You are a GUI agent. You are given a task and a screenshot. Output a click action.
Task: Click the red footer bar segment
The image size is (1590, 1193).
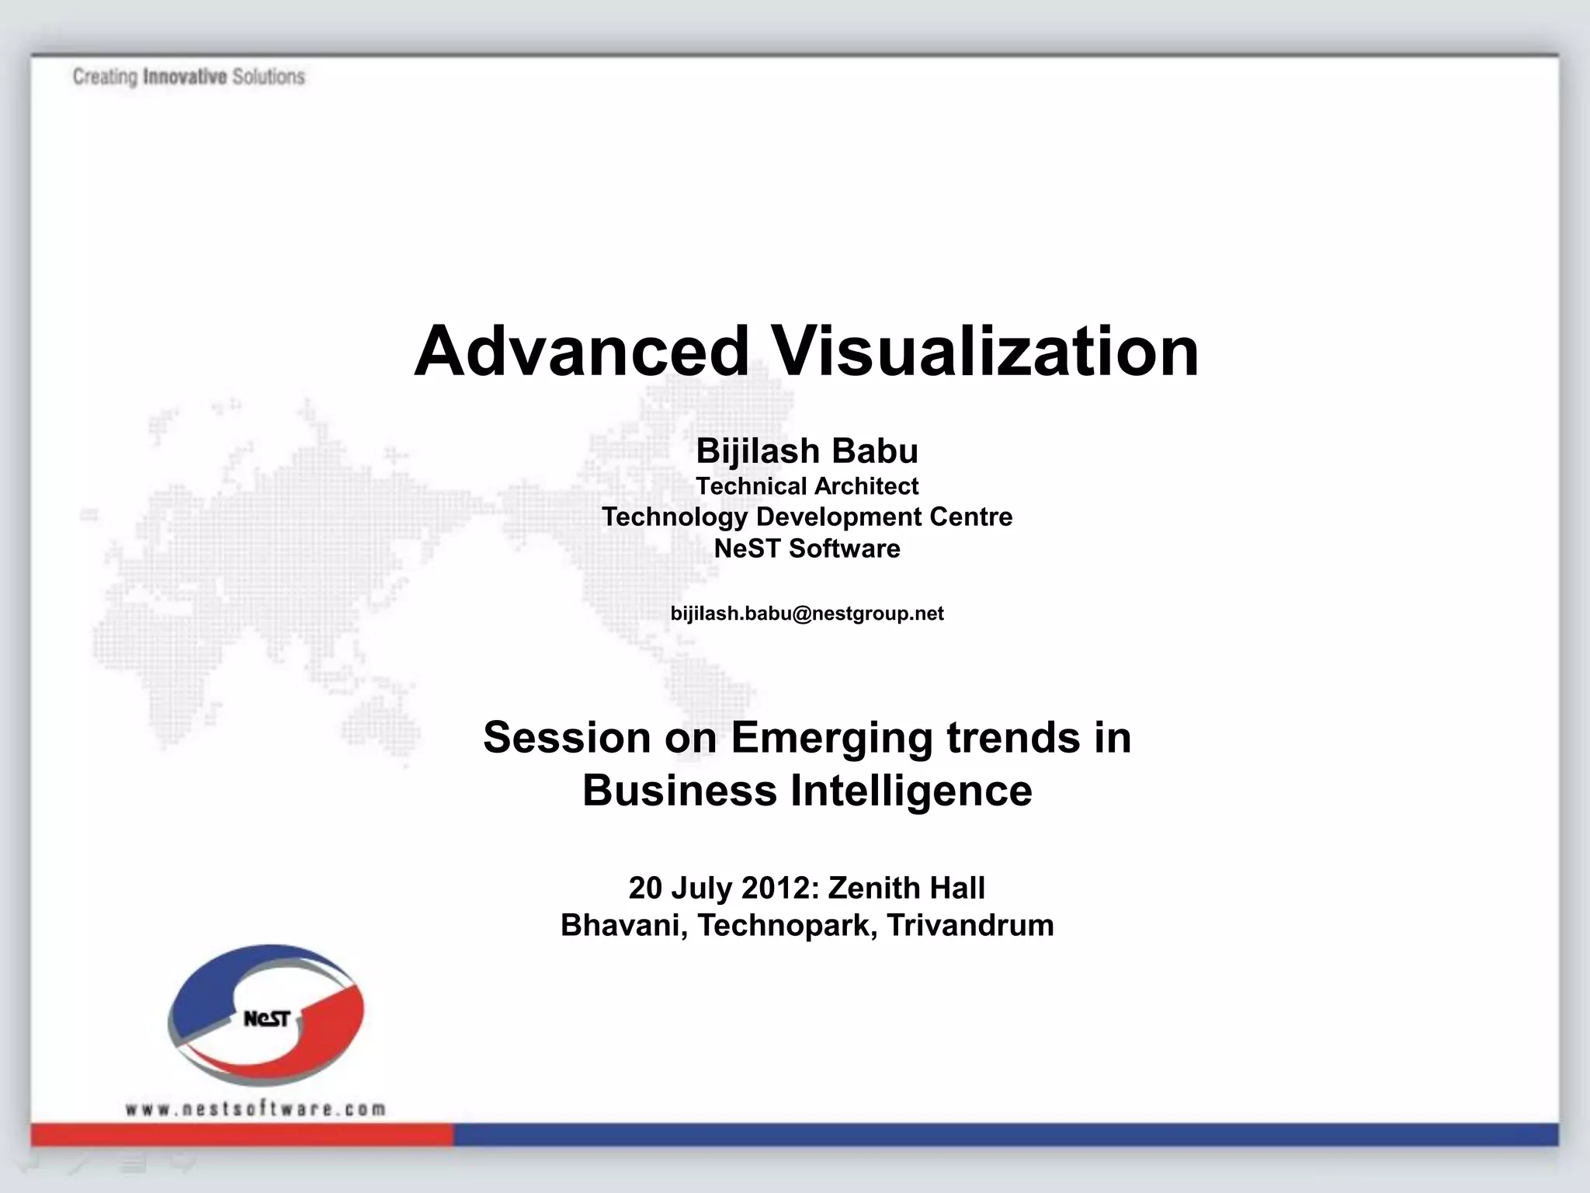[241, 1135]
